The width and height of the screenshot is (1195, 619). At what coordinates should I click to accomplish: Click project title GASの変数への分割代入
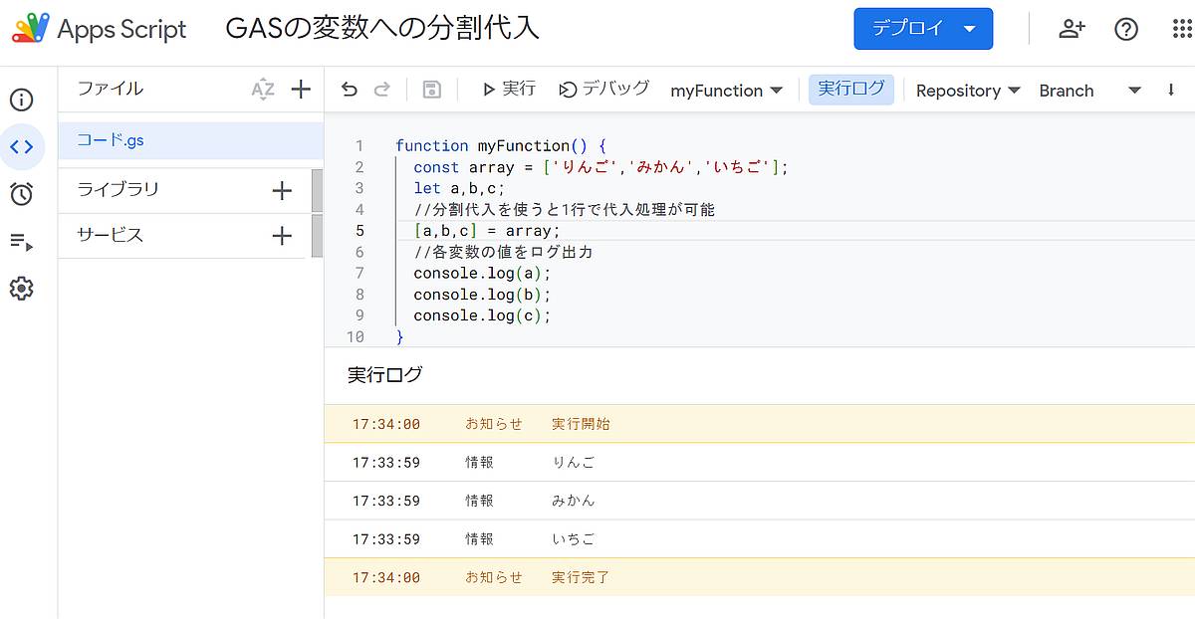click(382, 29)
